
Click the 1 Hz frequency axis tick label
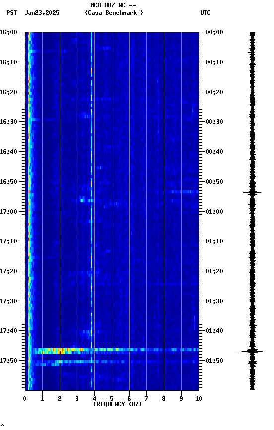pyautogui.click(x=42, y=399)
